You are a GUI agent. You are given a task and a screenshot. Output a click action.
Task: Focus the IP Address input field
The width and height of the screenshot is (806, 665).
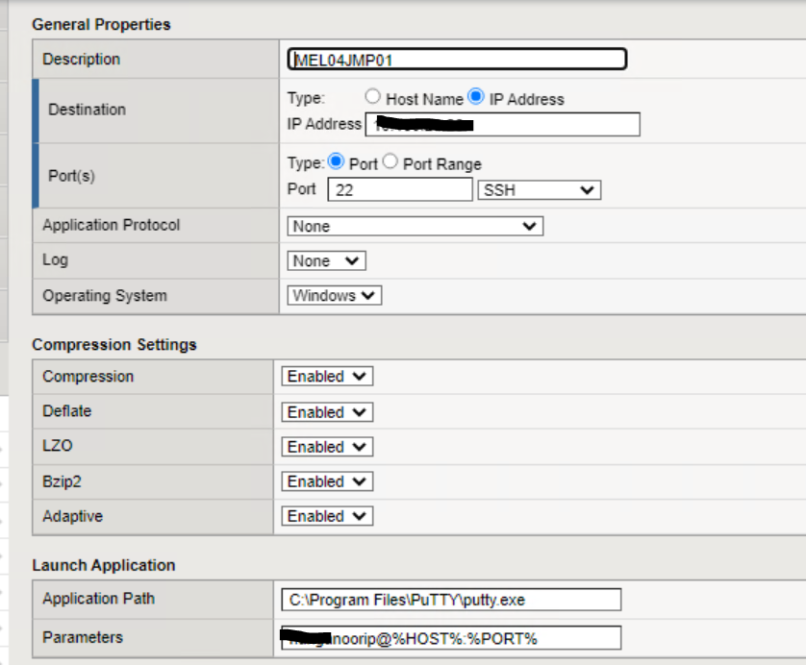pos(501,125)
